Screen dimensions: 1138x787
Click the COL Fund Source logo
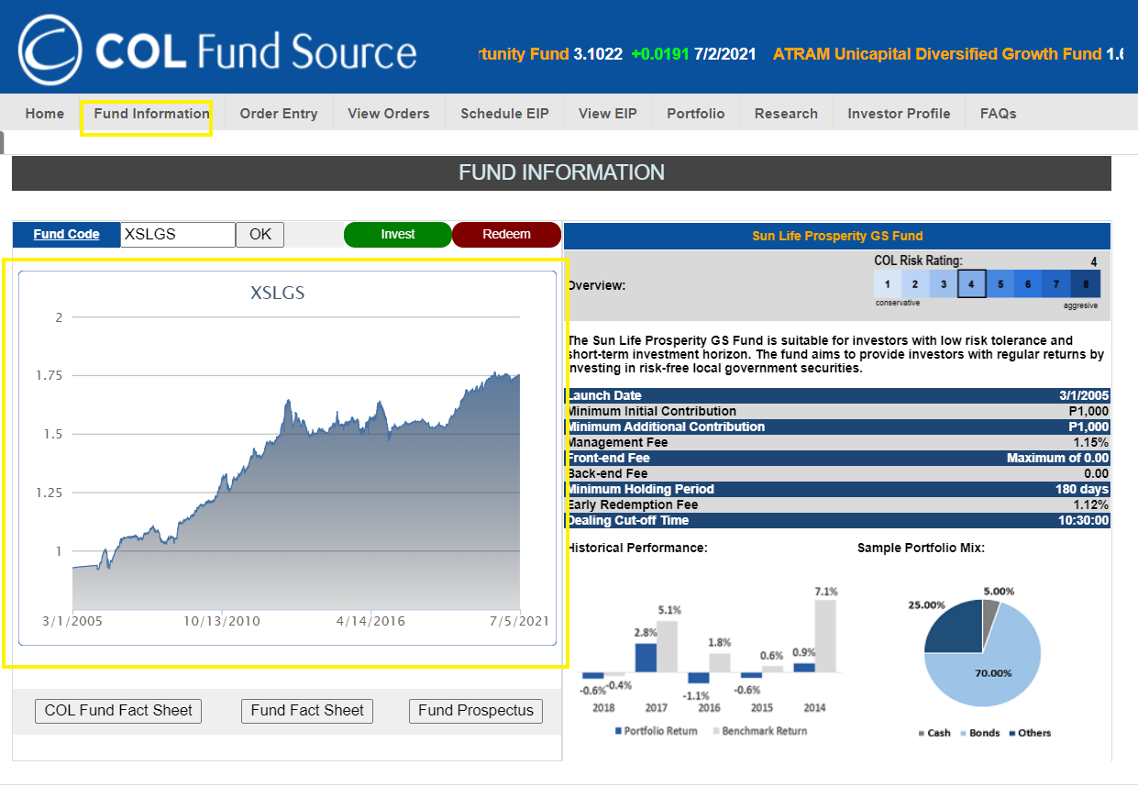point(217,50)
